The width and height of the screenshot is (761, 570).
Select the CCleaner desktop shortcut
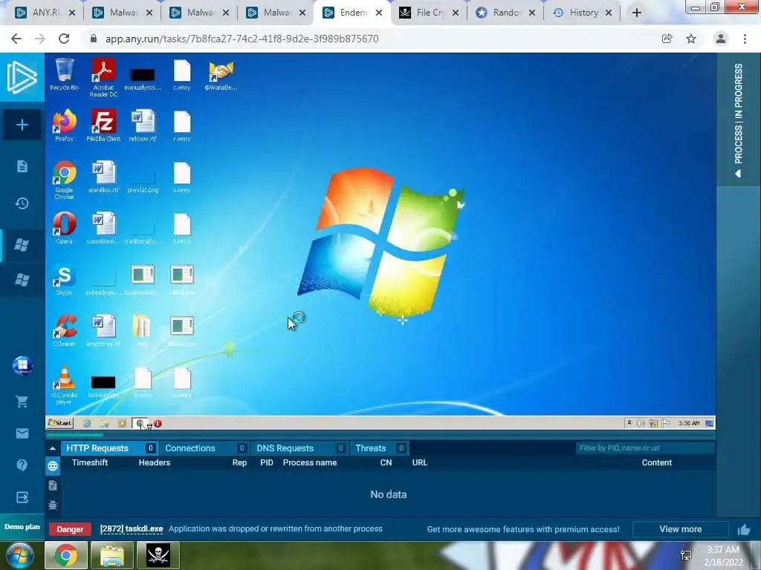point(64,330)
